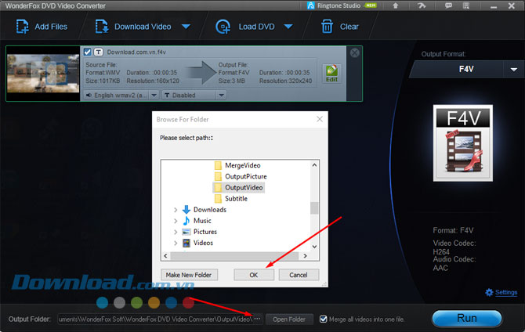This screenshot has height=332, width=525.
Task: Confirm folder selection with OK
Action: pyautogui.click(x=254, y=275)
